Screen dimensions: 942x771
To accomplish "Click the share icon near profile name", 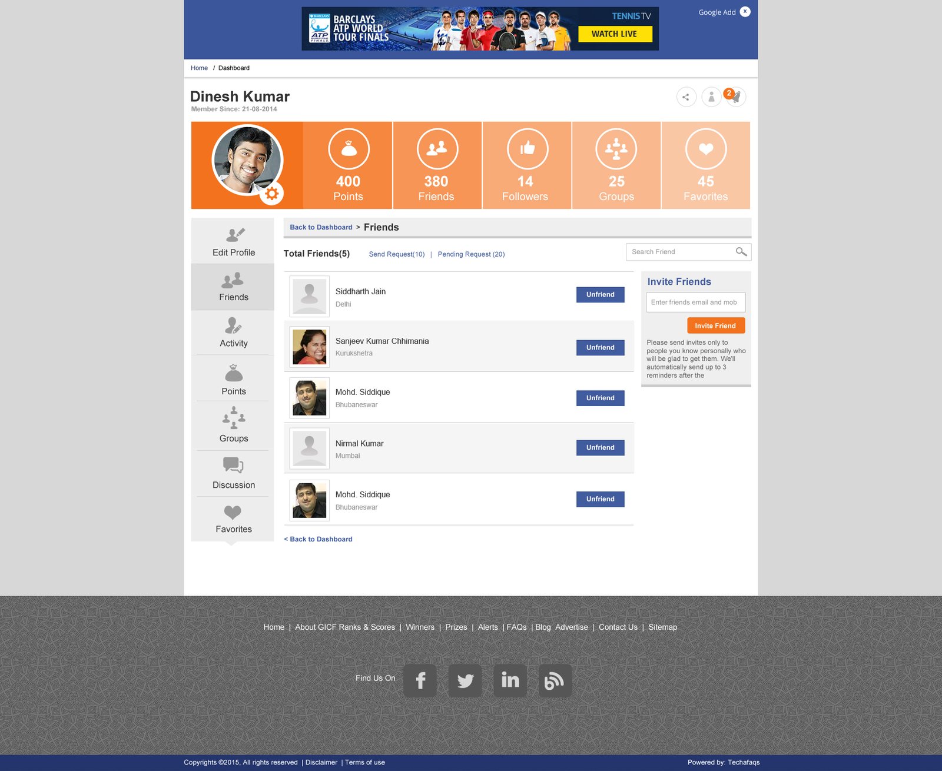I will [686, 97].
